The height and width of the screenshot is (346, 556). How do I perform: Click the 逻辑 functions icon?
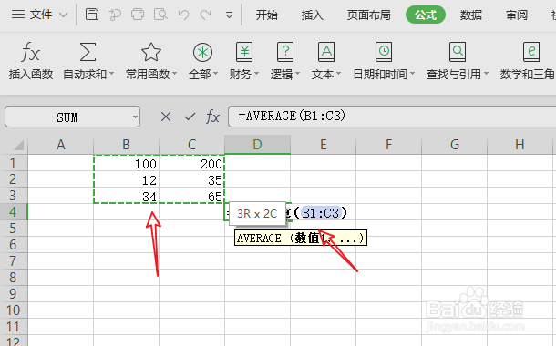[285, 52]
